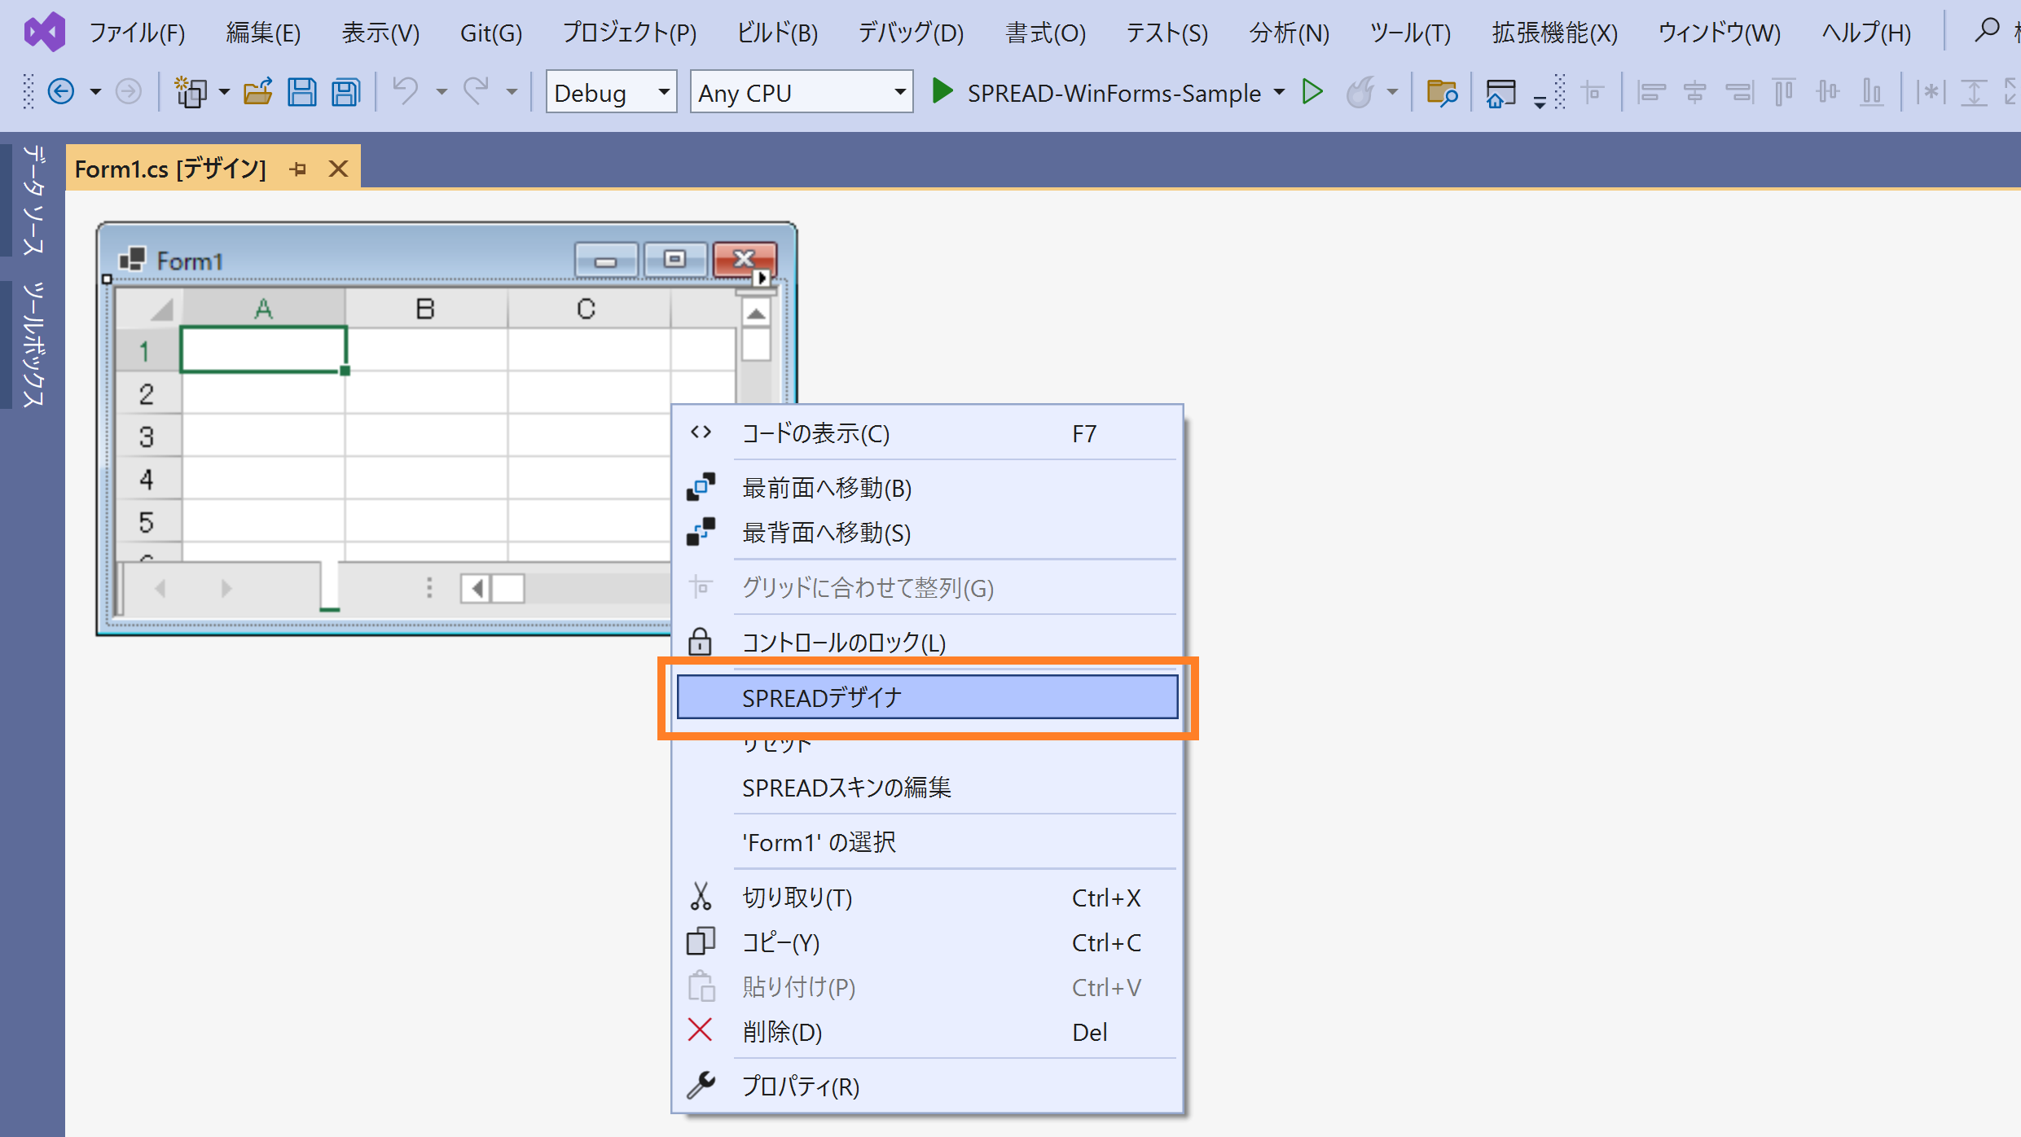Image resolution: width=2021 pixels, height=1137 pixels.
Task: Expand the startup project dropdown arrow
Action: (1280, 92)
